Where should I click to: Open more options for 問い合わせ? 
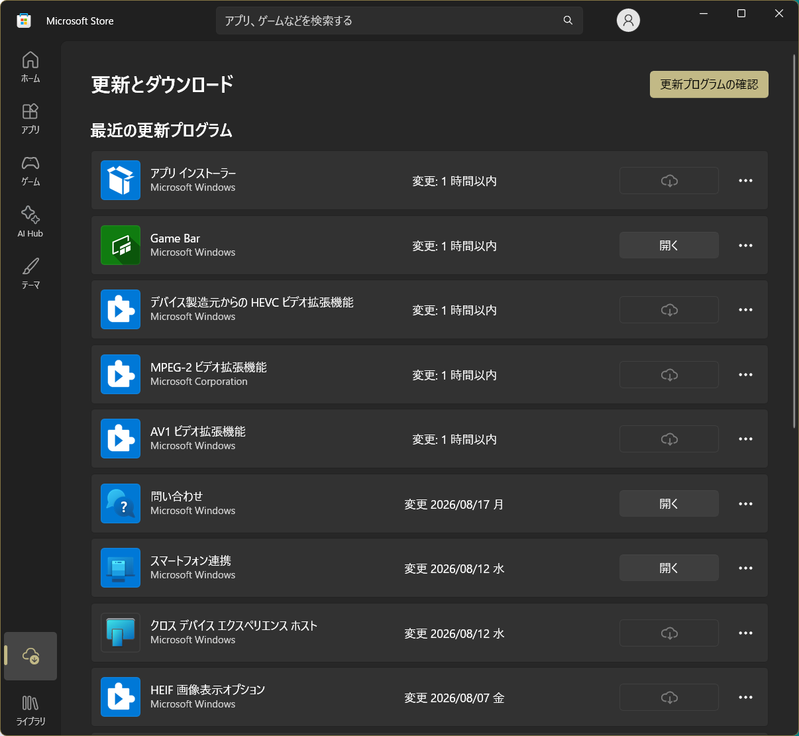click(x=745, y=503)
